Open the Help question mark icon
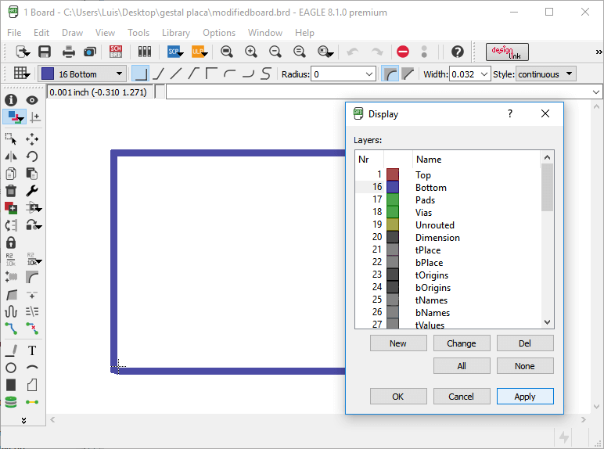Viewport: 604px width, 449px height. pyautogui.click(x=458, y=52)
